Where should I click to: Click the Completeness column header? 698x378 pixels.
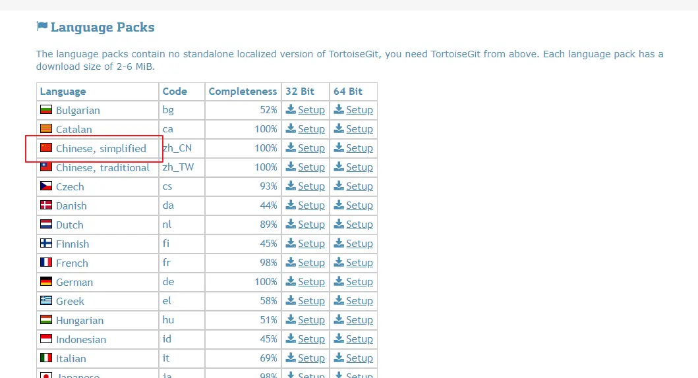pos(243,91)
